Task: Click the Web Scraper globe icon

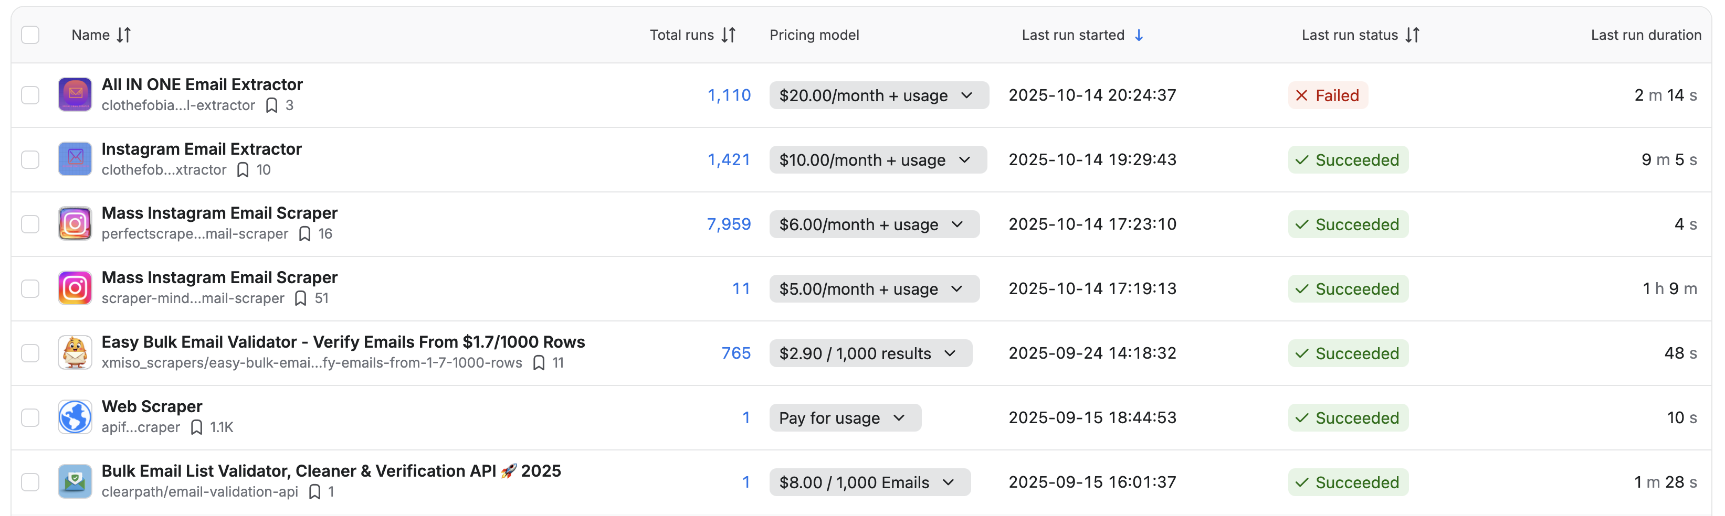Action: pos(75,417)
